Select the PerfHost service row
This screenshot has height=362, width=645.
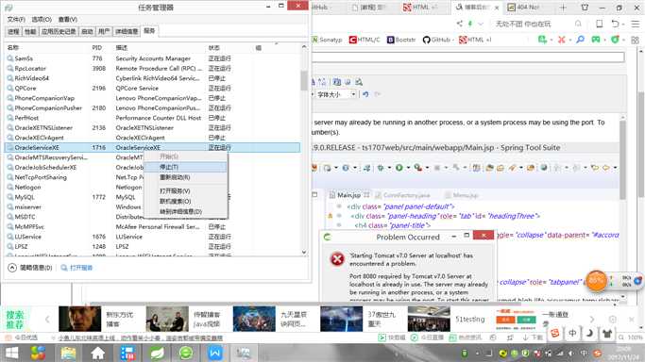pos(152,118)
